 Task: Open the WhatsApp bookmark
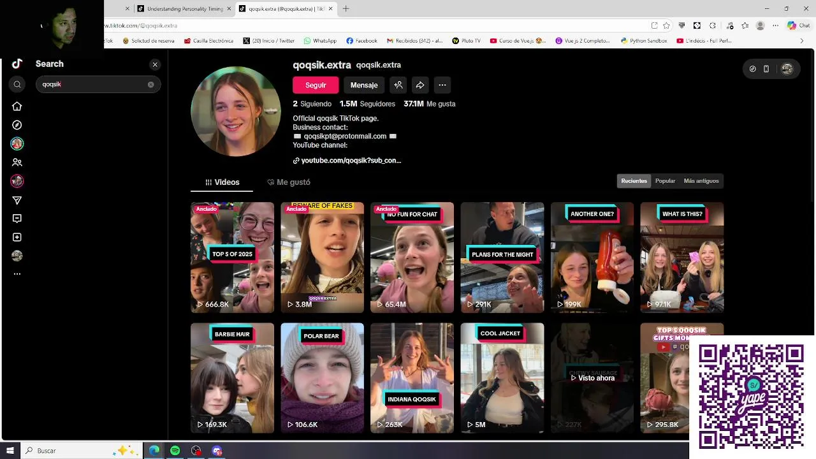(320, 41)
